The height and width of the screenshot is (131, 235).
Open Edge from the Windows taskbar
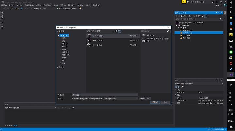point(231,23)
